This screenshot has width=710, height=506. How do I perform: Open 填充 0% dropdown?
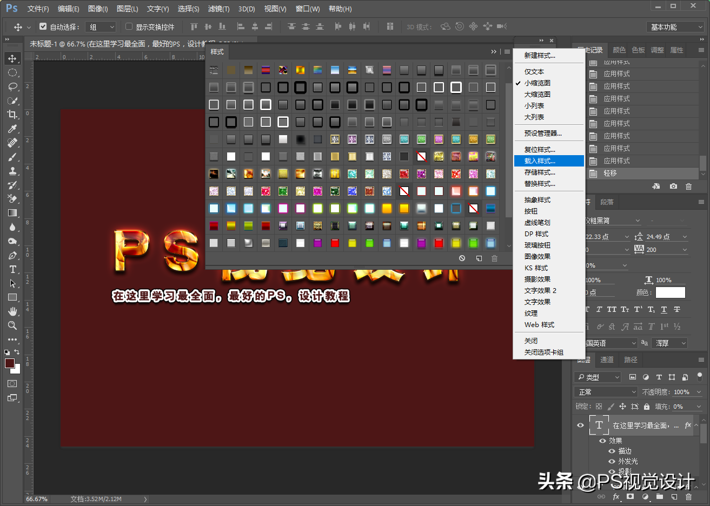point(699,407)
